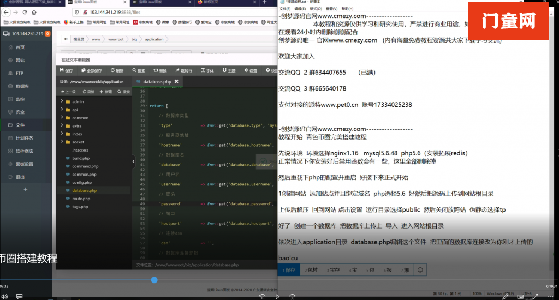This screenshot has height=300, width=559.
Task: Collapse the file tree sidebar panel
Action: 133,161
